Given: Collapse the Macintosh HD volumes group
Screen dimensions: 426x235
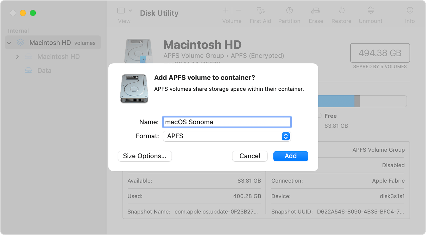Looking at the screenshot, I should 9,43.
